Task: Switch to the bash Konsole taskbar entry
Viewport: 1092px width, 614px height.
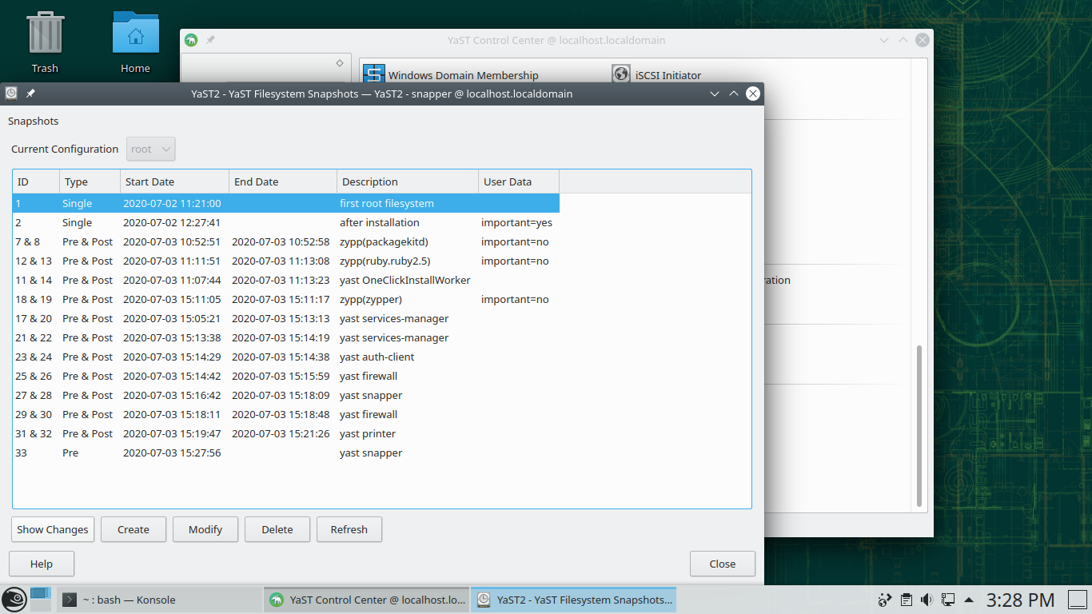Action: 159,600
